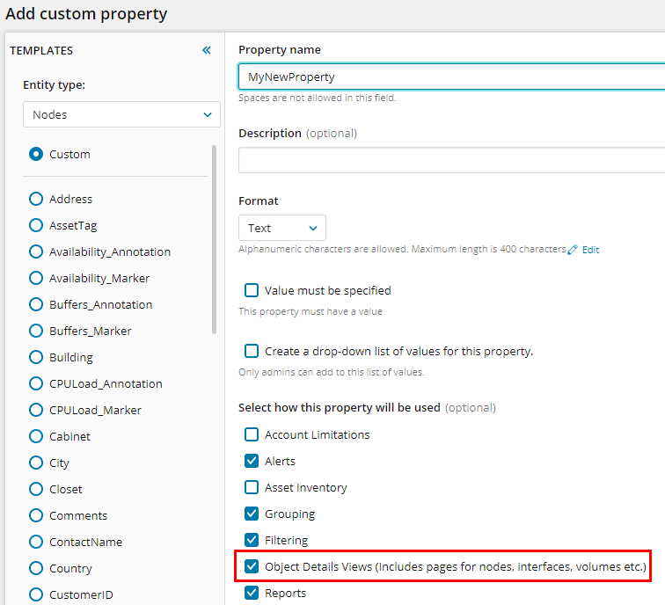The height and width of the screenshot is (605, 665).
Task: Check Create a drop-down list of values
Action: click(252, 351)
